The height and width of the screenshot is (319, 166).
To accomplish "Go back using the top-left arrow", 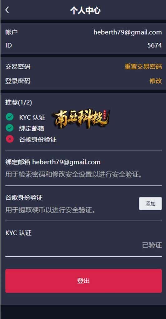I will click(x=7, y=10).
